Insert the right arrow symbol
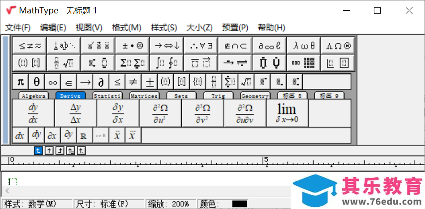425x209 pixels. 85,82
